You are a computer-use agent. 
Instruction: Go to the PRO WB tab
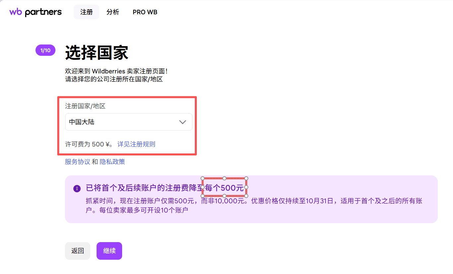pos(145,12)
